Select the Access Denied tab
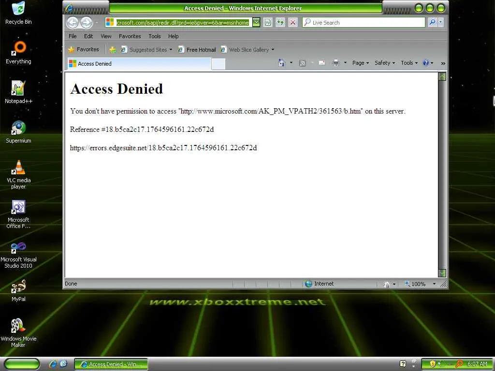The image size is (495, 371). (139, 64)
